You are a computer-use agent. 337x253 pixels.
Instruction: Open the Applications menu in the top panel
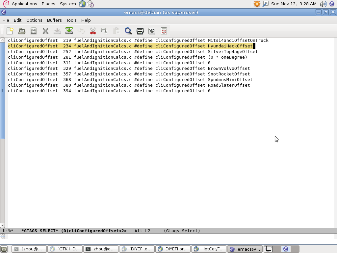click(x=24, y=4)
